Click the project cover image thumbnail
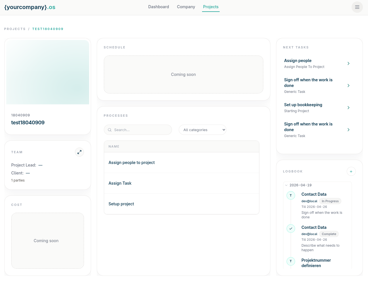368x290 pixels. (48, 72)
